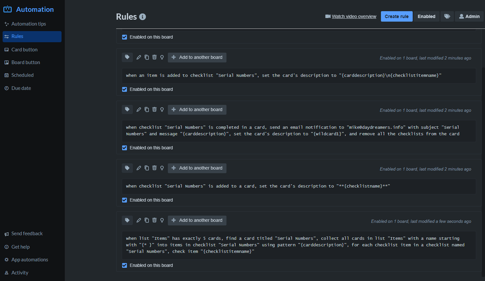Toggle the topmost Enabled on this board checkbox
Viewport: 485px width, 281px height.
click(x=124, y=37)
